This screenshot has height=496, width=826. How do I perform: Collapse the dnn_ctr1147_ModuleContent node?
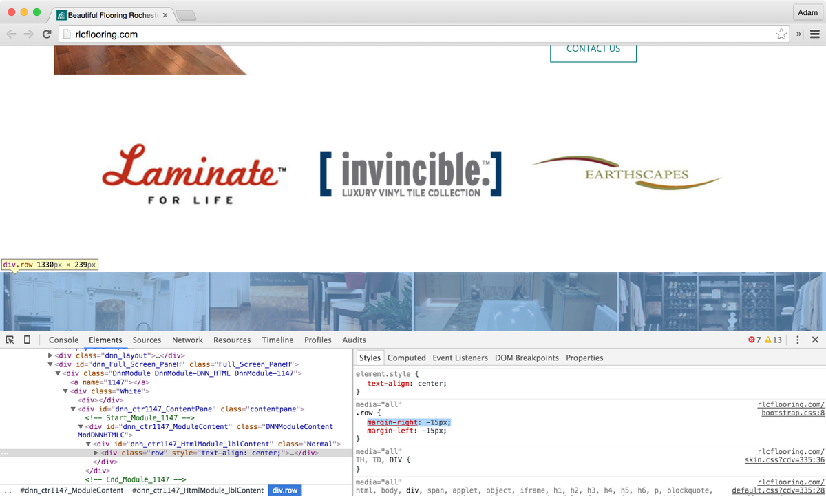(81, 426)
